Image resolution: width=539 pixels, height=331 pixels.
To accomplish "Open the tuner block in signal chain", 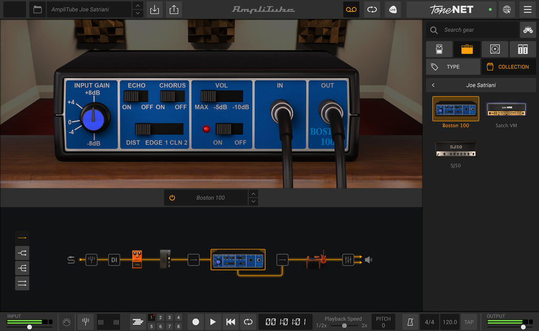I will pyautogui.click(x=92, y=259).
